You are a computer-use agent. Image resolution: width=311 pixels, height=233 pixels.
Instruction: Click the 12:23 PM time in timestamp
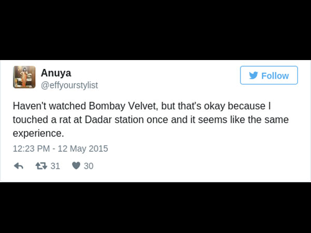[30, 149]
